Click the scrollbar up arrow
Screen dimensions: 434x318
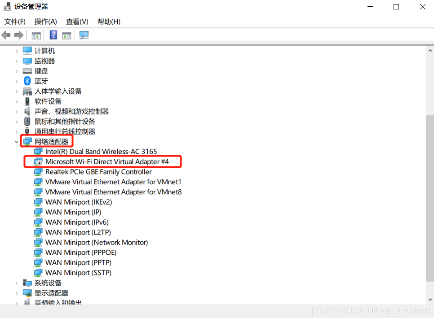[x=430, y=51]
